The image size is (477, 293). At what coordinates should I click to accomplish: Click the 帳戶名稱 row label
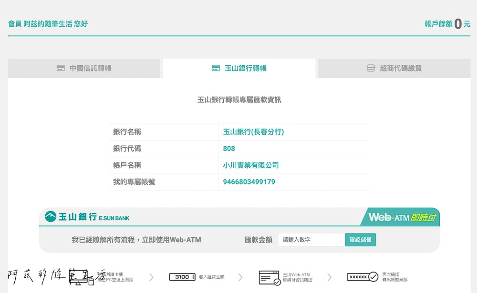[x=127, y=165]
